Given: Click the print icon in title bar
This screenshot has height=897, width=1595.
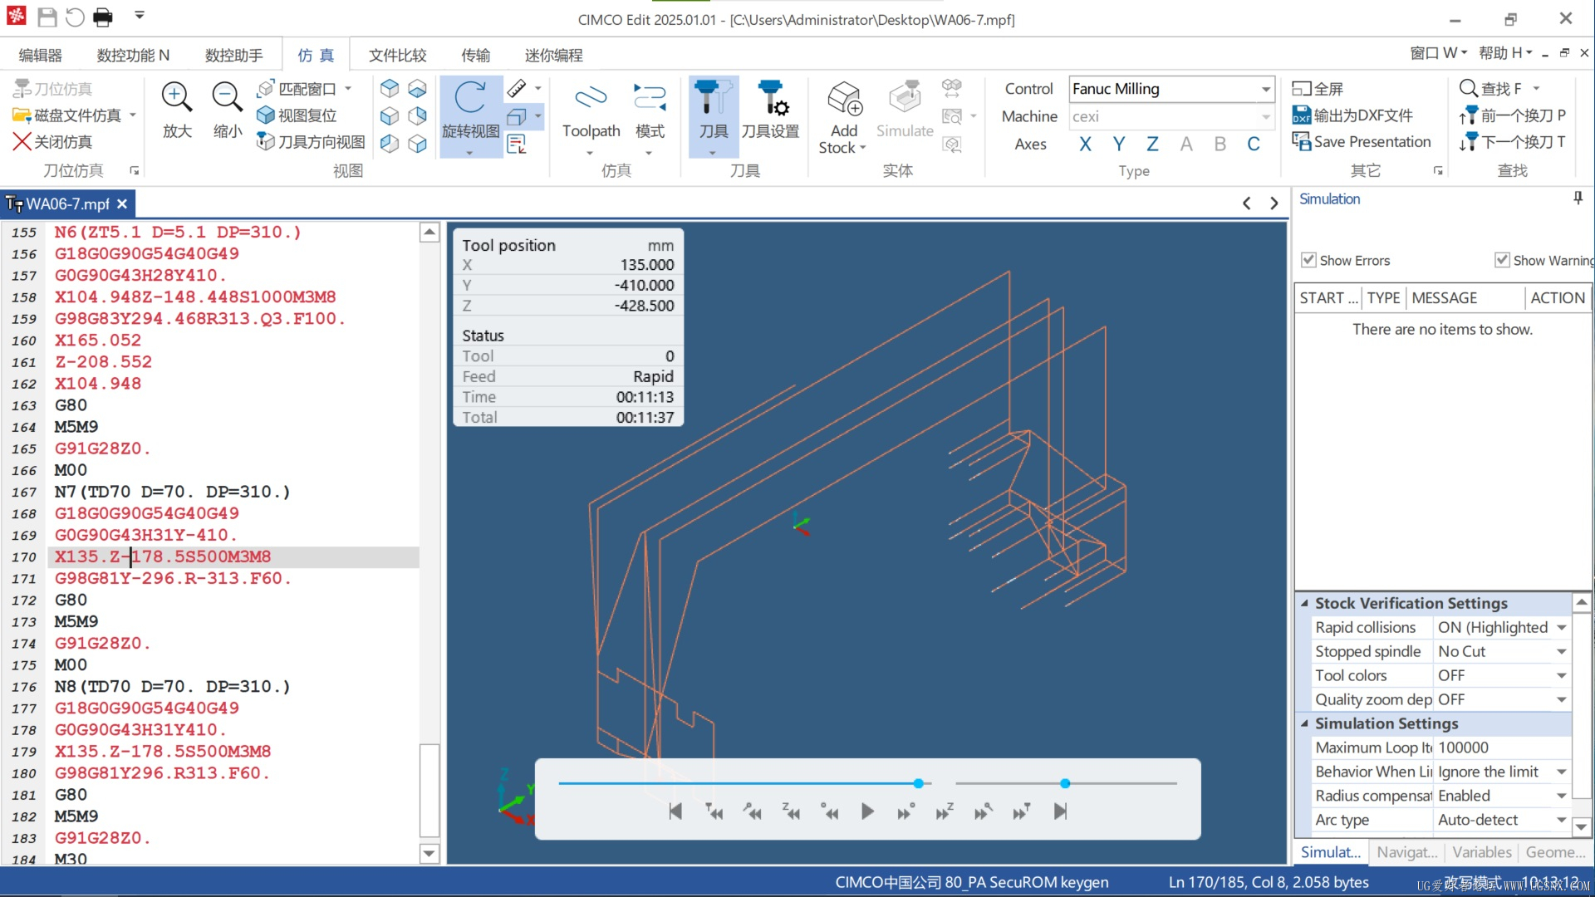Looking at the screenshot, I should (103, 17).
